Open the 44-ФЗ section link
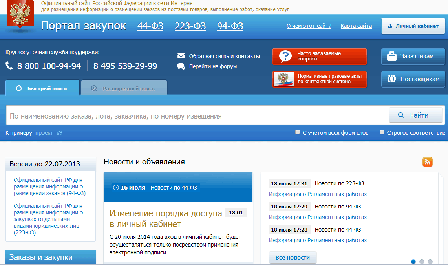Image resolution: width=448 pixels, height=265 pixels. (x=150, y=26)
